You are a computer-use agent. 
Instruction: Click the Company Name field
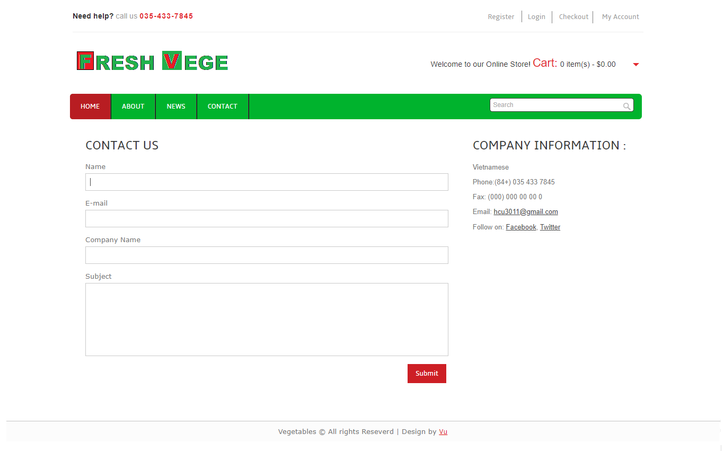coord(267,255)
